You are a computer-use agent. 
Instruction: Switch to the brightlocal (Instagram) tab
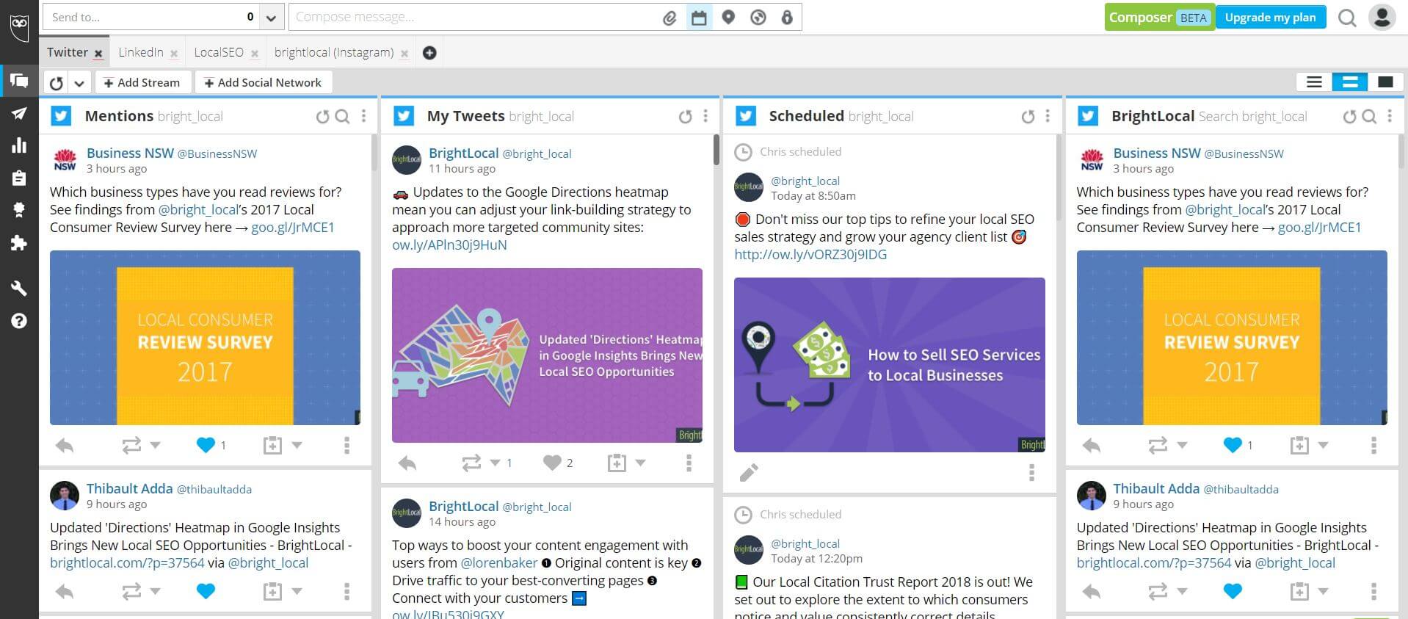334,52
